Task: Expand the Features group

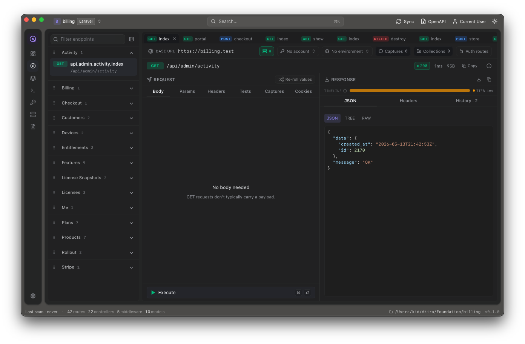Action: pos(131,163)
